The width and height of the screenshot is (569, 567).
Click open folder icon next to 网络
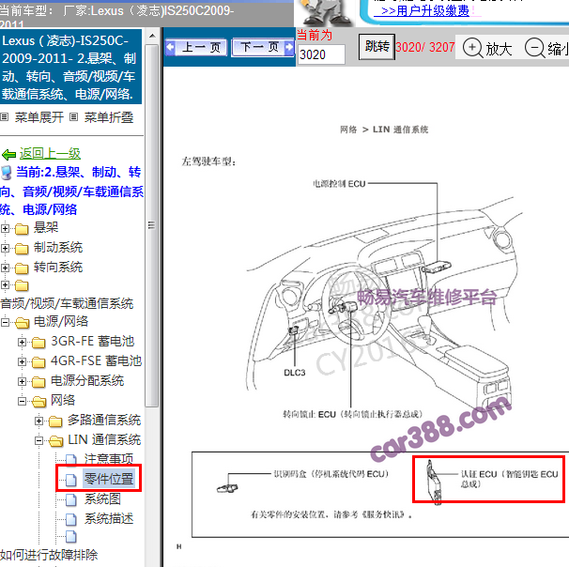click(x=39, y=402)
